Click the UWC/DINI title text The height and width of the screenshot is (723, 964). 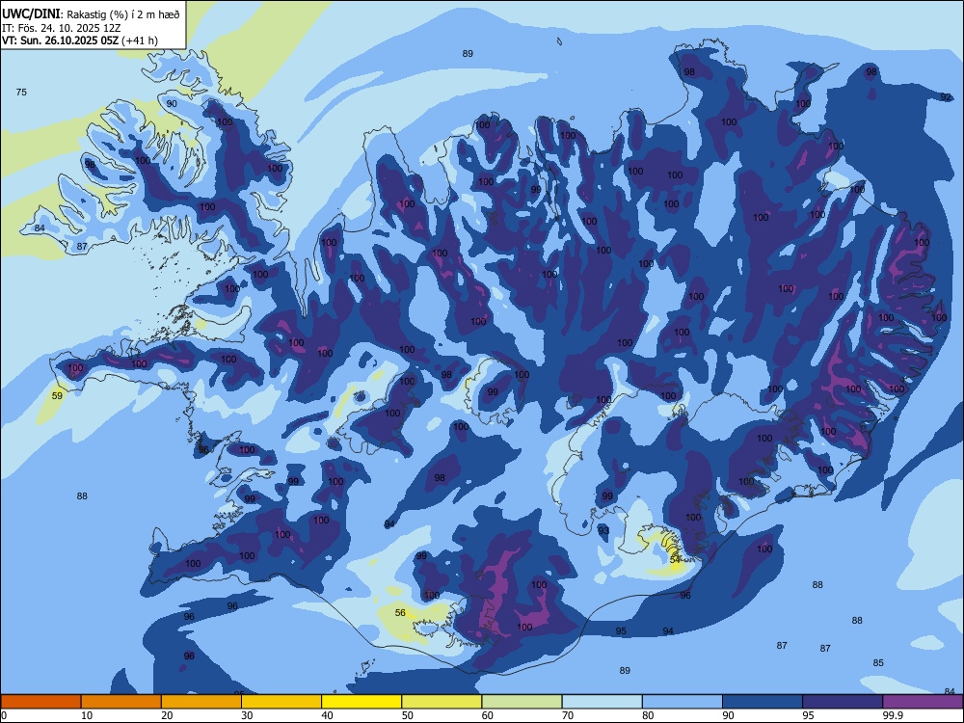click(31, 13)
